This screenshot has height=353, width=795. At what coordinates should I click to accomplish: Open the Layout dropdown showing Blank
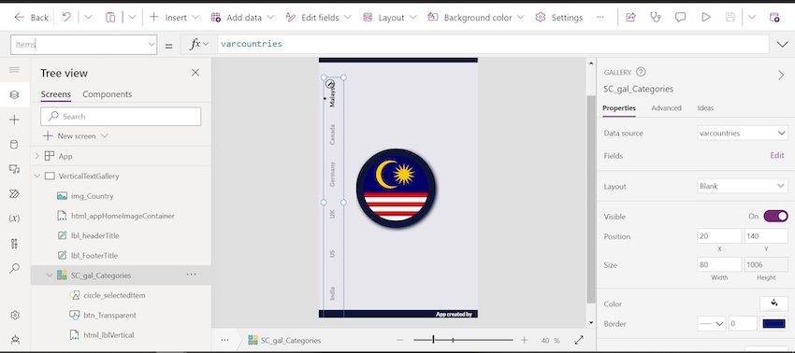(743, 186)
